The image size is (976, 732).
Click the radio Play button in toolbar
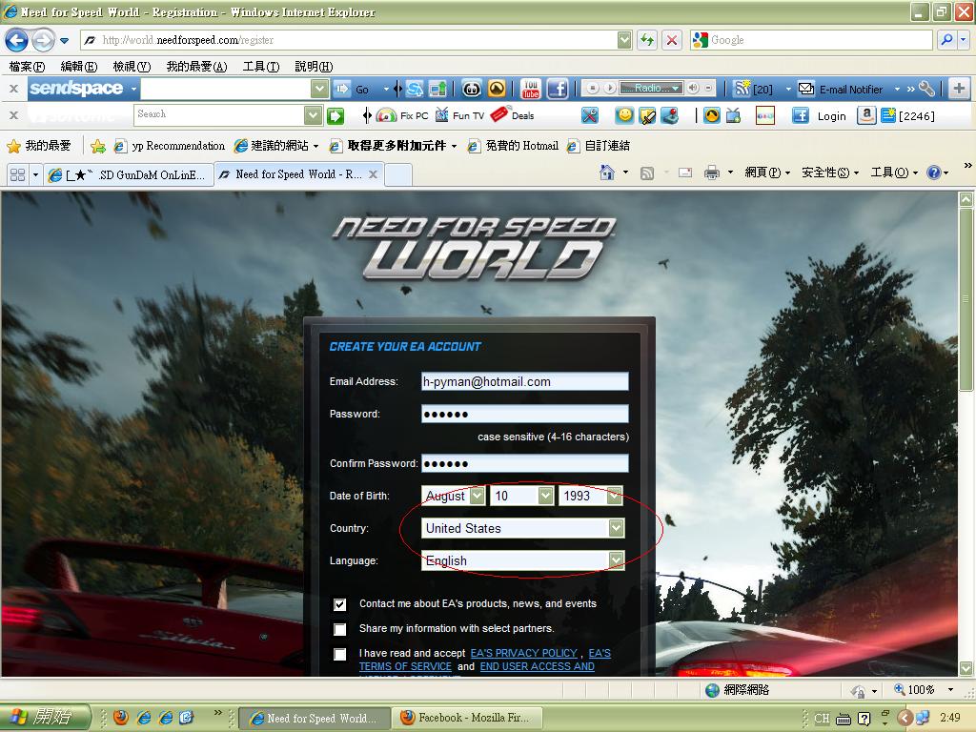(x=610, y=89)
